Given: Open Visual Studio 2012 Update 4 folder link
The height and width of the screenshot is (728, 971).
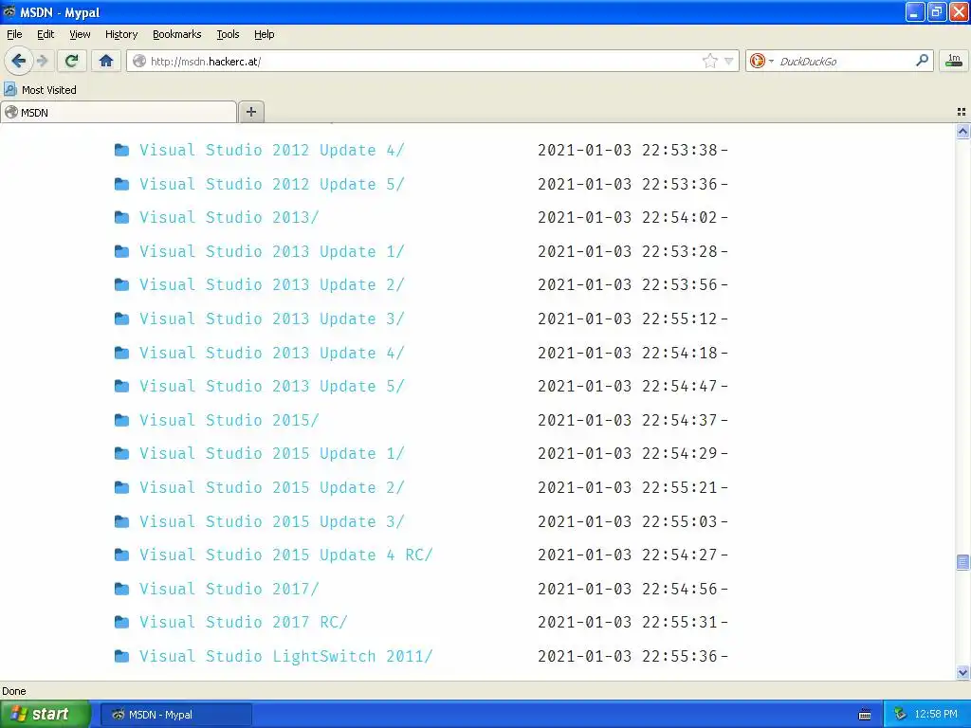Looking at the screenshot, I should tap(272, 150).
